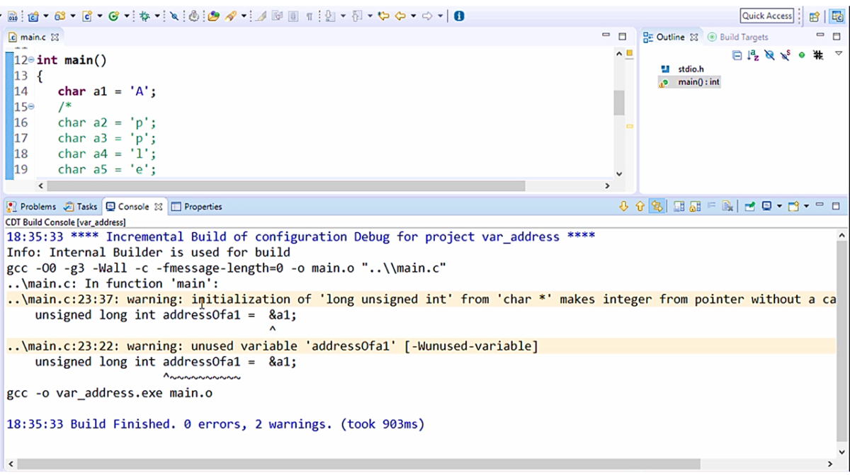This screenshot has width=850, height=475.
Task: Toggle Show Error In Editor console icon
Action: [x=657, y=207]
